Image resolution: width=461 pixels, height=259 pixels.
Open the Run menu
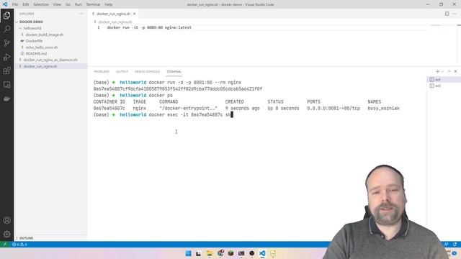click(78, 4)
